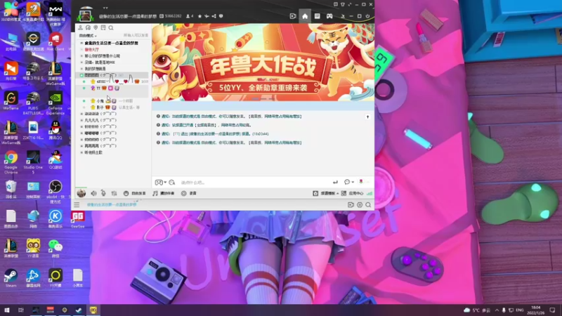Click the play accompaniment music button
The image size is (562, 316).
coord(164,193)
